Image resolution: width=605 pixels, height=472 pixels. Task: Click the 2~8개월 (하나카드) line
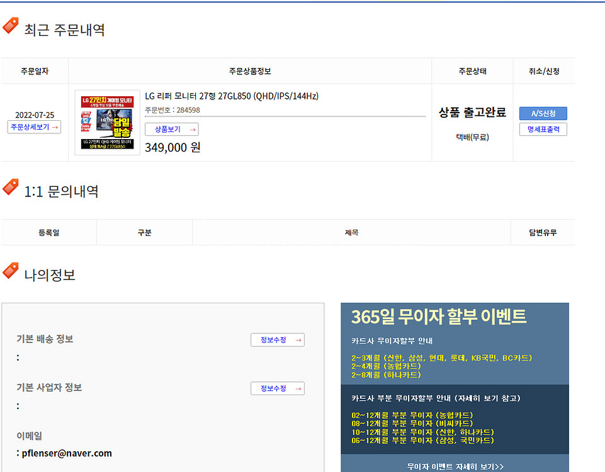[386, 374]
